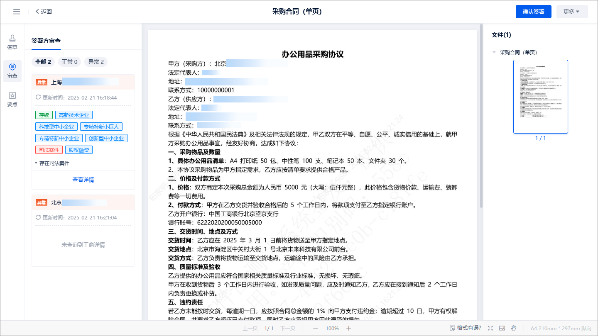The width and height of the screenshot is (598, 336).
Task: Zoom in with the plus icon
Action: tap(349, 328)
